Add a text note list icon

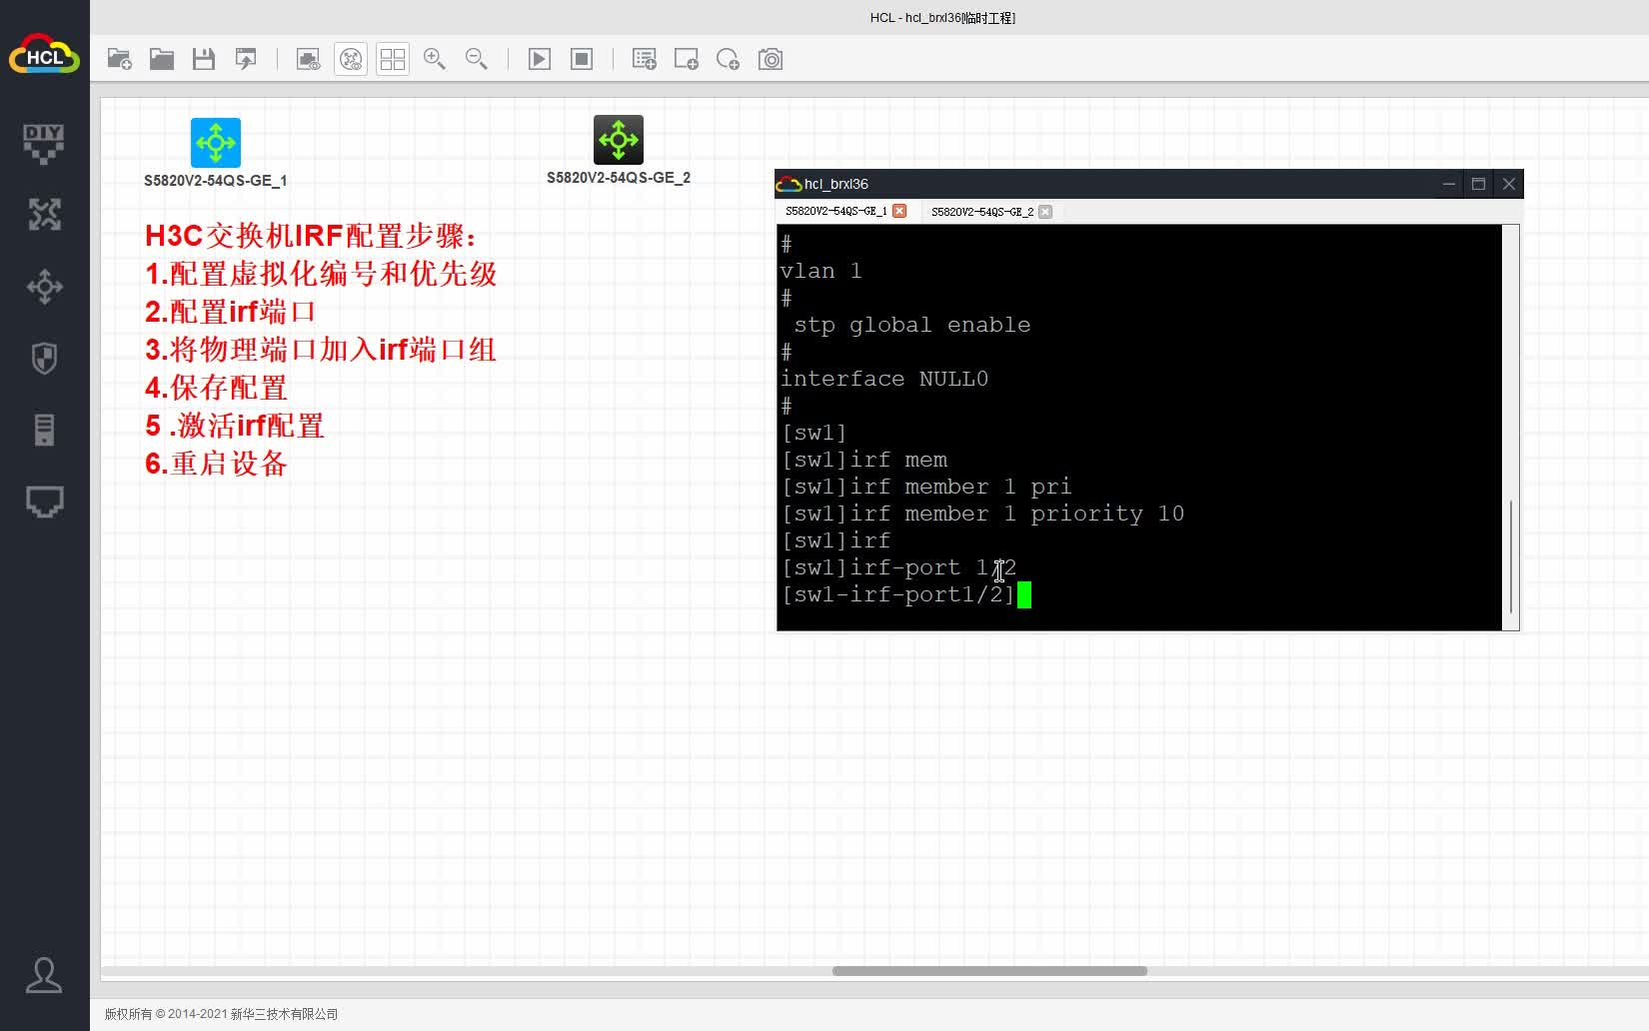pyautogui.click(x=645, y=59)
